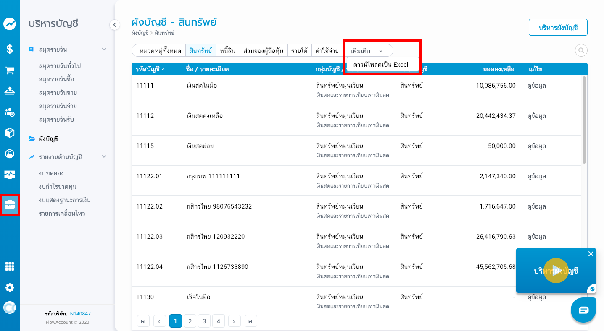Open งบทดลอง report
The height and width of the screenshot is (331, 604).
tap(51, 173)
